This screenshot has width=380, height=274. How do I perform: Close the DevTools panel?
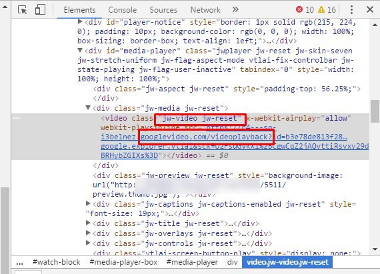tap(370, 10)
